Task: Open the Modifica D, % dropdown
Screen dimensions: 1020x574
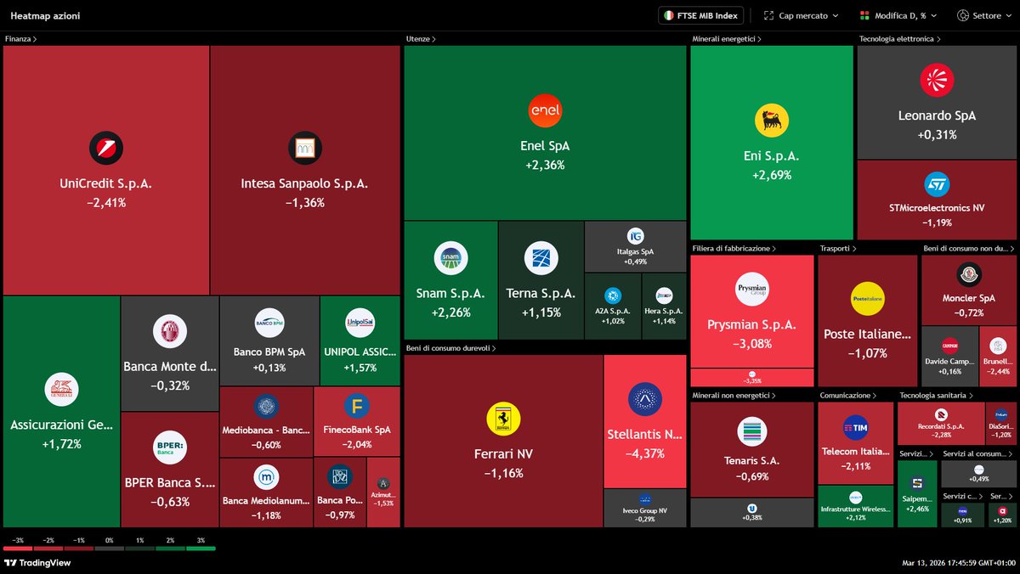Action: pyautogui.click(x=898, y=14)
